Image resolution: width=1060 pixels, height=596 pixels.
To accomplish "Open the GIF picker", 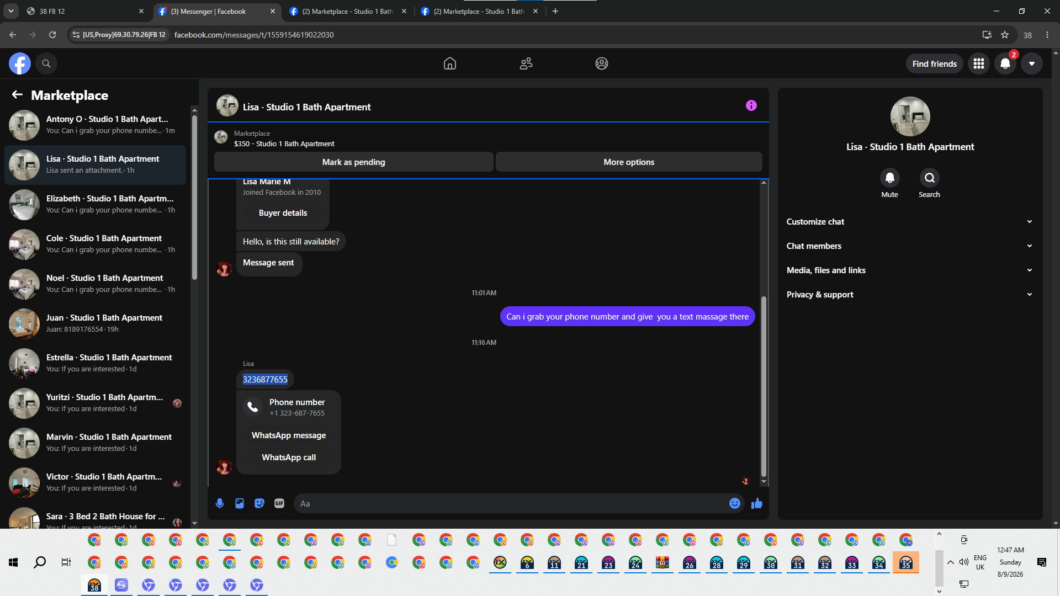I will (x=279, y=503).
